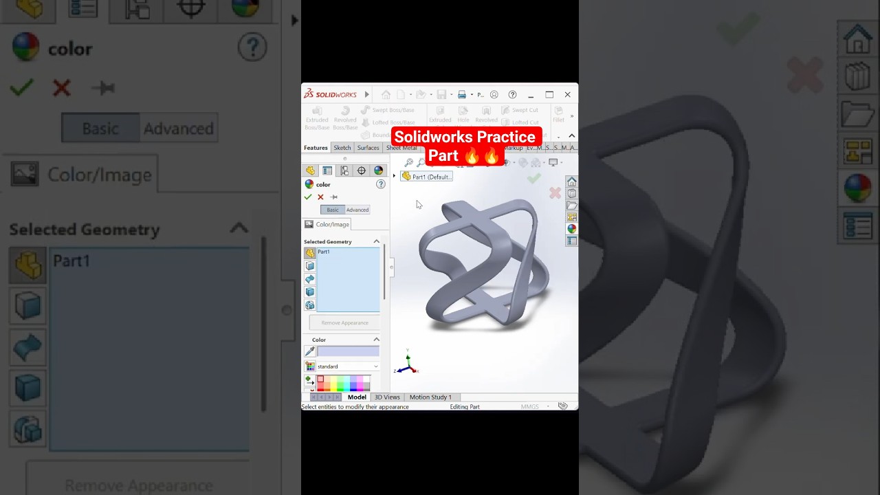Expand CommandManager overflow double-arrow

[572, 115]
